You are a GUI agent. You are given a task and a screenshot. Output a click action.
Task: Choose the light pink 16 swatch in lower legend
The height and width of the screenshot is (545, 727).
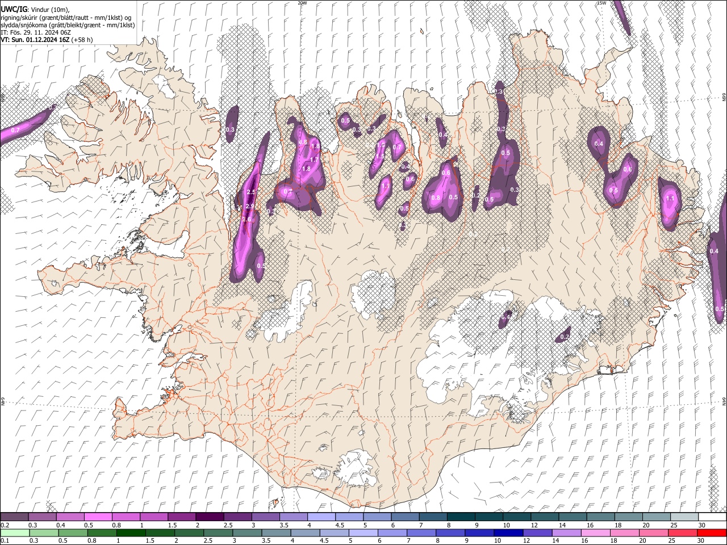pos(595,533)
